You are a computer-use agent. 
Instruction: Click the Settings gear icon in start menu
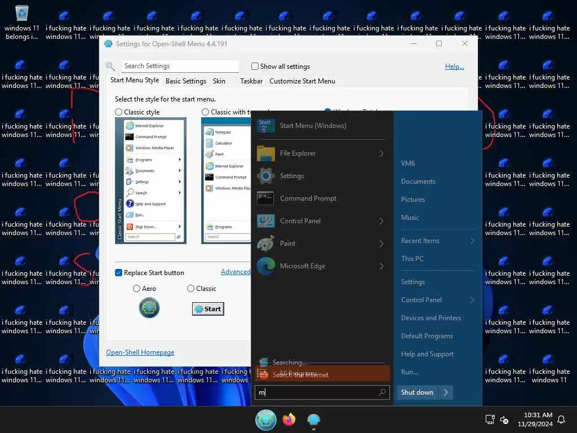tap(266, 176)
